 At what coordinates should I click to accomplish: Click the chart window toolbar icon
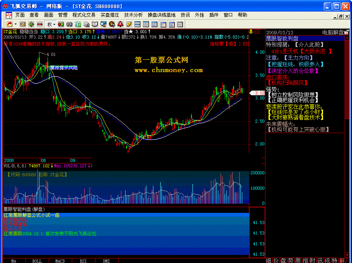pyautogui.click(x=154, y=24)
